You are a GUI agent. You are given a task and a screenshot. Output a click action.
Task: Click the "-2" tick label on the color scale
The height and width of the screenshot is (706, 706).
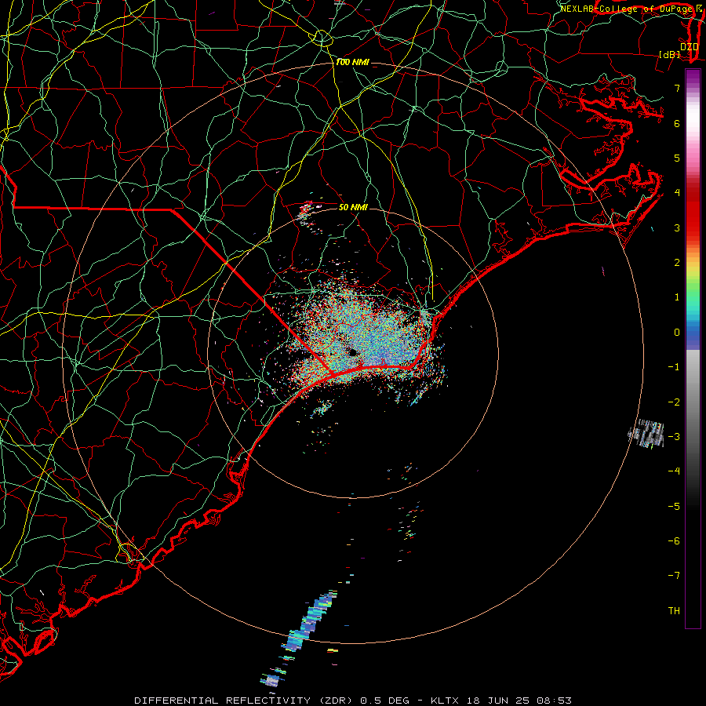click(674, 402)
